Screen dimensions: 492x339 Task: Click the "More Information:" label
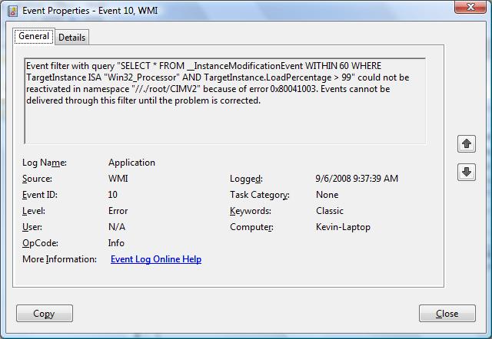point(60,259)
